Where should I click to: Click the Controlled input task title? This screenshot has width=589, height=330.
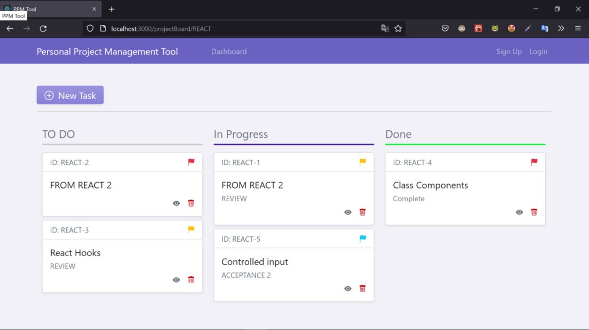254,262
